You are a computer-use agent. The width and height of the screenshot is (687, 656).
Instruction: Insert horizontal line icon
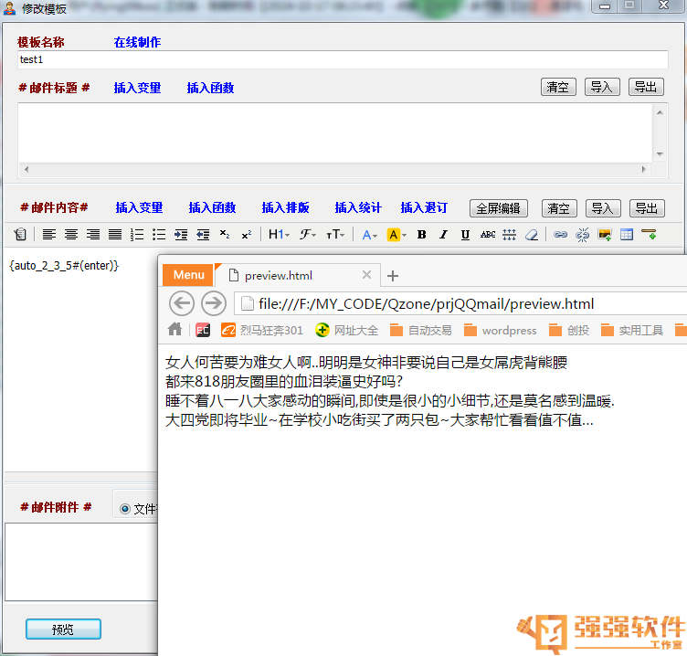pos(509,235)
